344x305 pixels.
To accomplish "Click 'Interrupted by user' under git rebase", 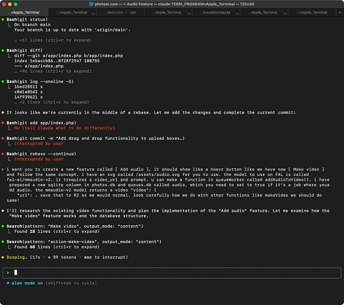I will [39, 159].
